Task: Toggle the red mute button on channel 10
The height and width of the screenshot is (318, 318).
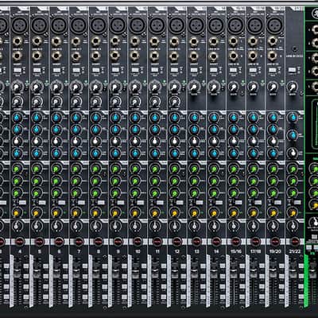Action: click(x=138, y=242)
